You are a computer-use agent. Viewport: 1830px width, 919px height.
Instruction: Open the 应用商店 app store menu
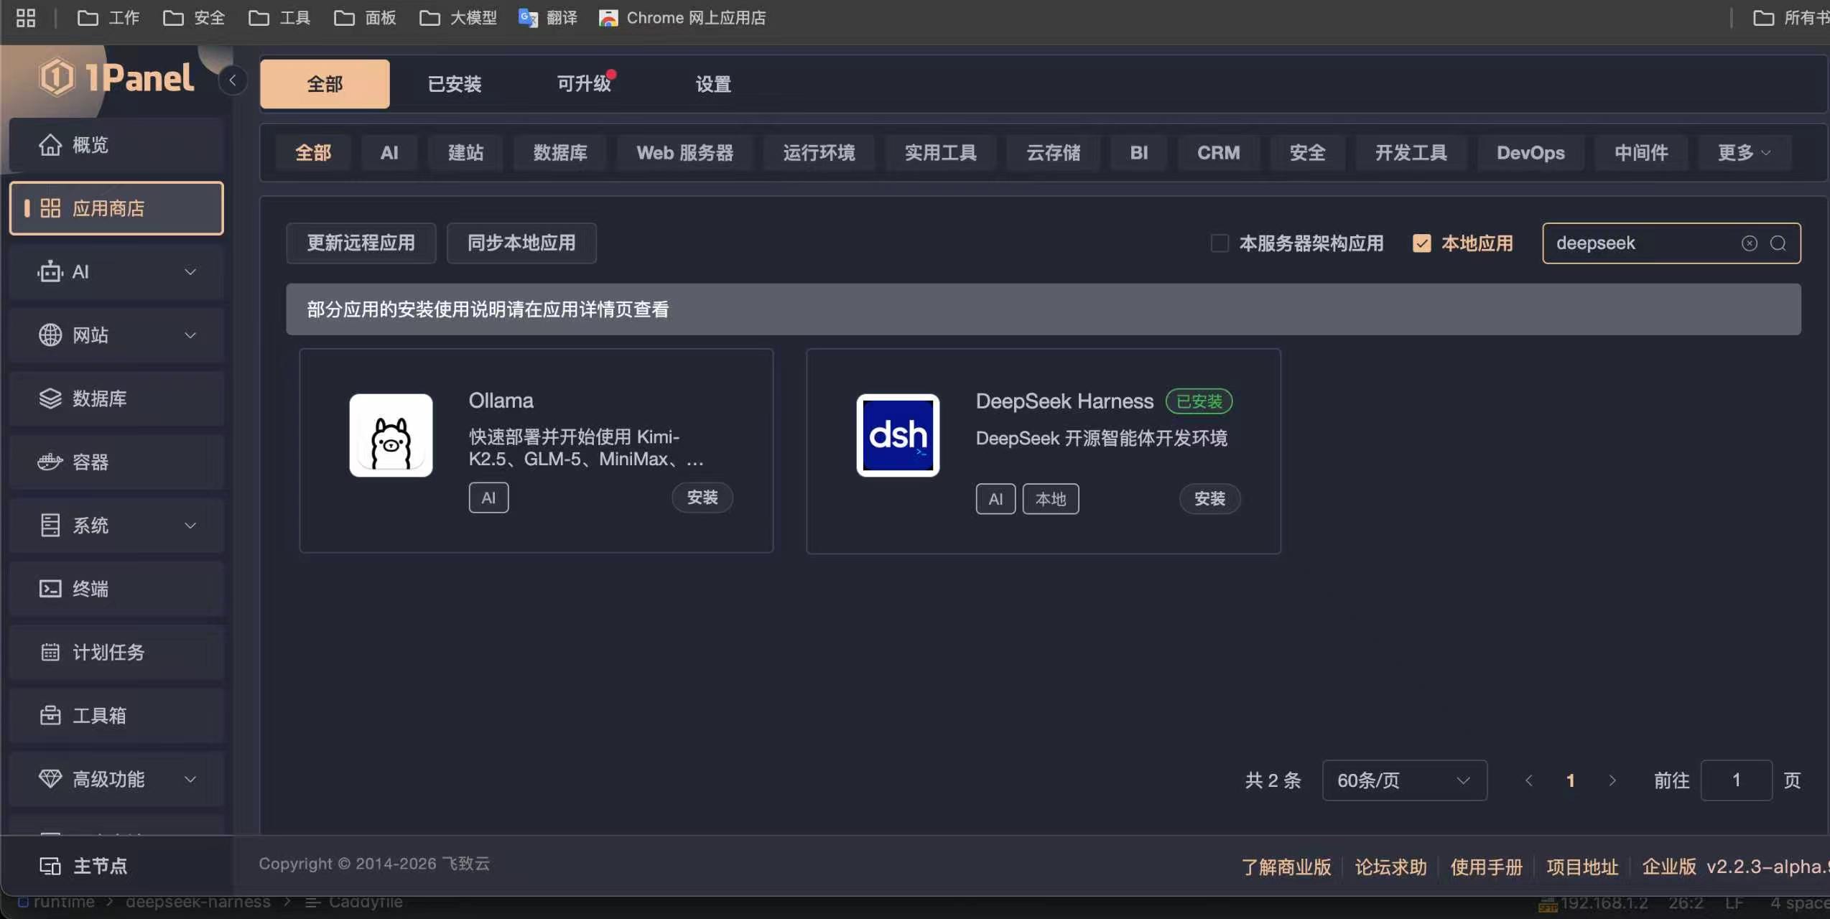coord(116,208)
